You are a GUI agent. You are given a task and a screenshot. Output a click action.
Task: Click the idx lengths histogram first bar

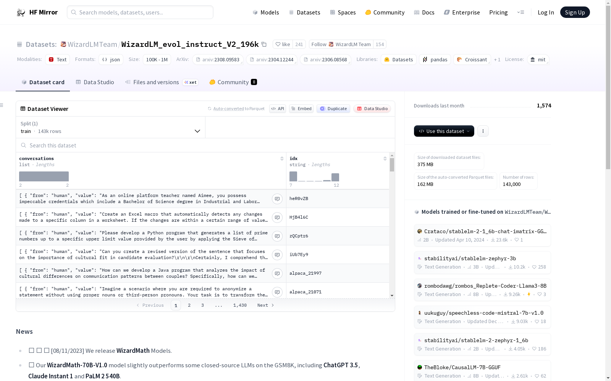point(293,176)
